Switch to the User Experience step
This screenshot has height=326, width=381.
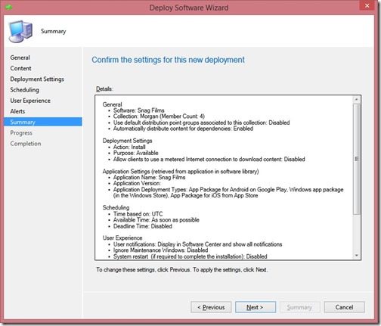tap(30, 101)
